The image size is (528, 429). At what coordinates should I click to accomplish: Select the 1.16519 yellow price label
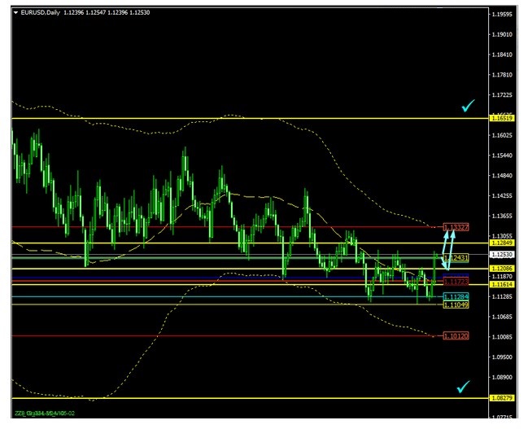pos(502,119)
